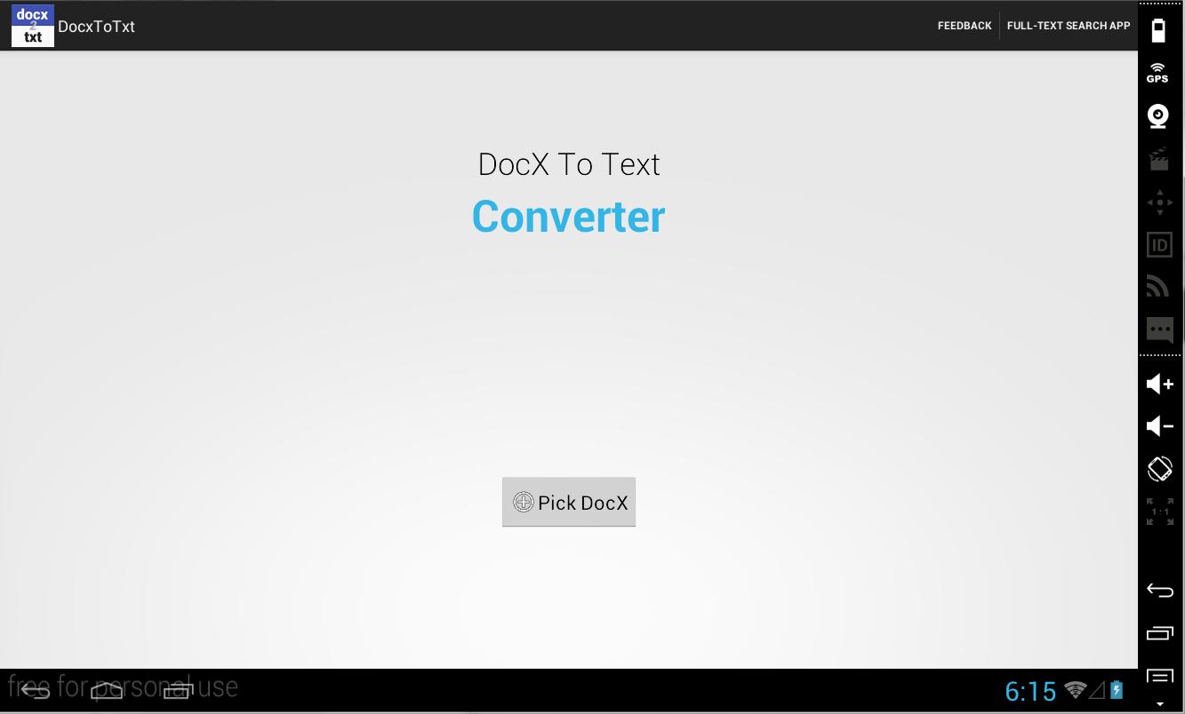The width and height of the screenshot is (1185, 714).
Task: Open the SMS and call widget
Action: click(1159, 329)
